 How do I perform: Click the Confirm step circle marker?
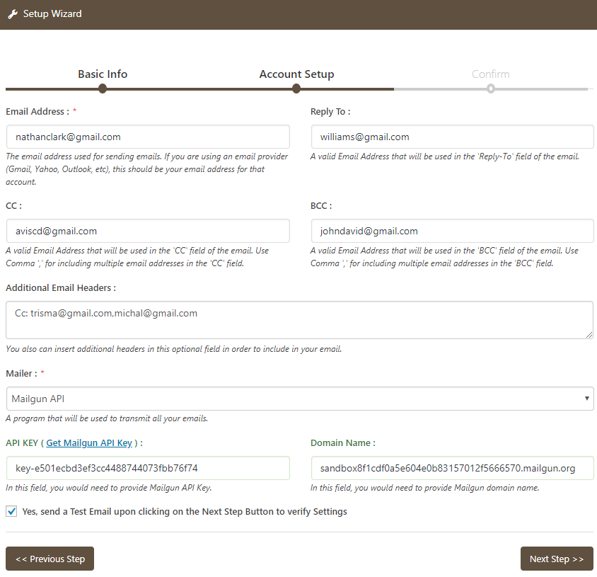(490, 88)
